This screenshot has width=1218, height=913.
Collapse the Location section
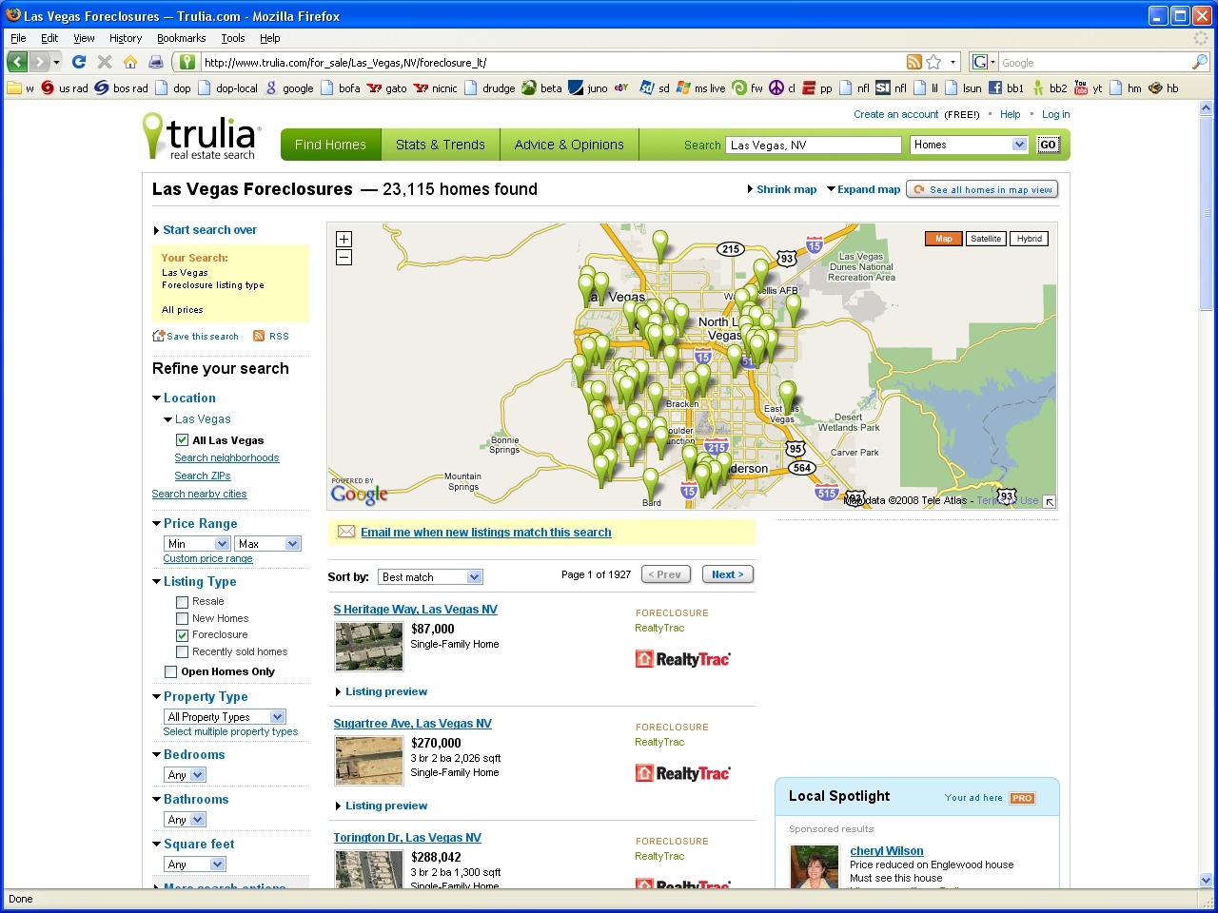coord(184,398)
